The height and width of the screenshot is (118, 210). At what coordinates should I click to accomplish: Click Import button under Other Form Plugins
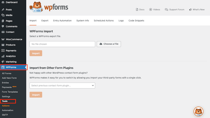(x=36, y=95)
